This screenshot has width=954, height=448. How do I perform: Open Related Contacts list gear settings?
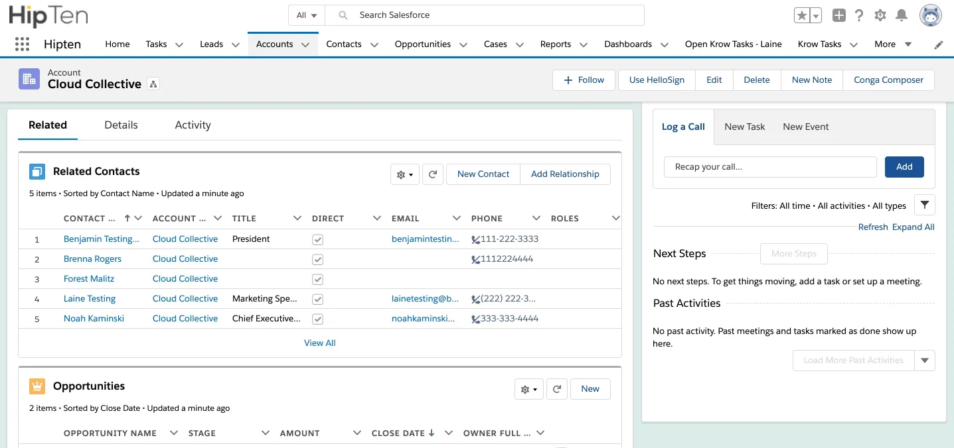coord(405,174)
